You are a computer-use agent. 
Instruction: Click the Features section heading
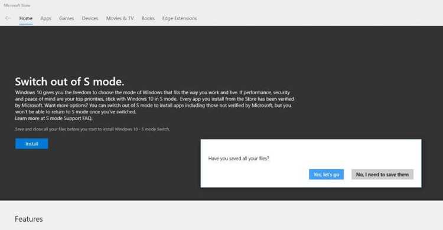[x=29, y=219]
